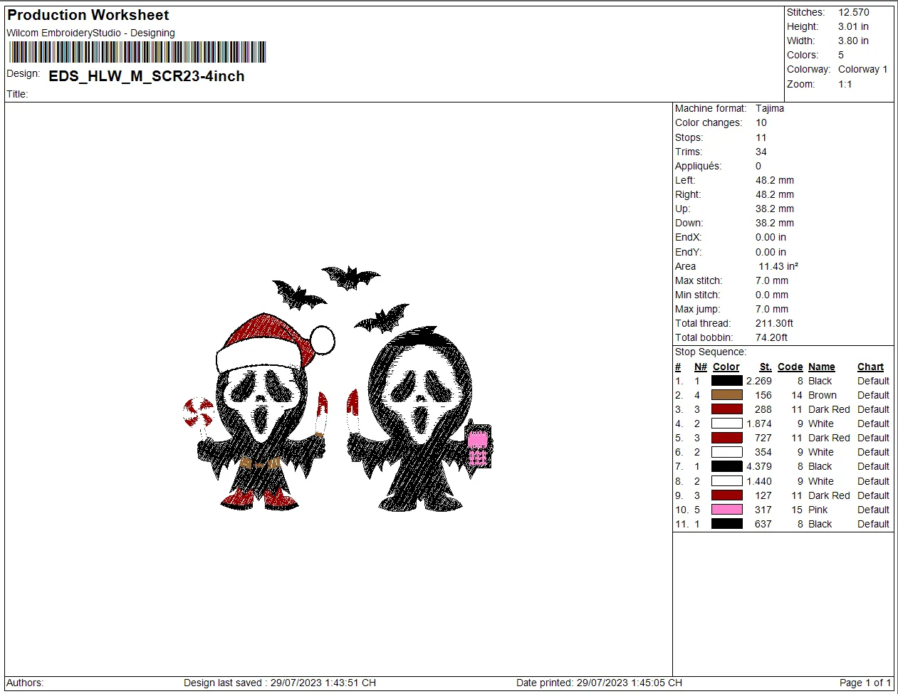Click the 'St.' column header
Image resolution: width=898 pixels, height=694 pixels.
pos(766,367)
